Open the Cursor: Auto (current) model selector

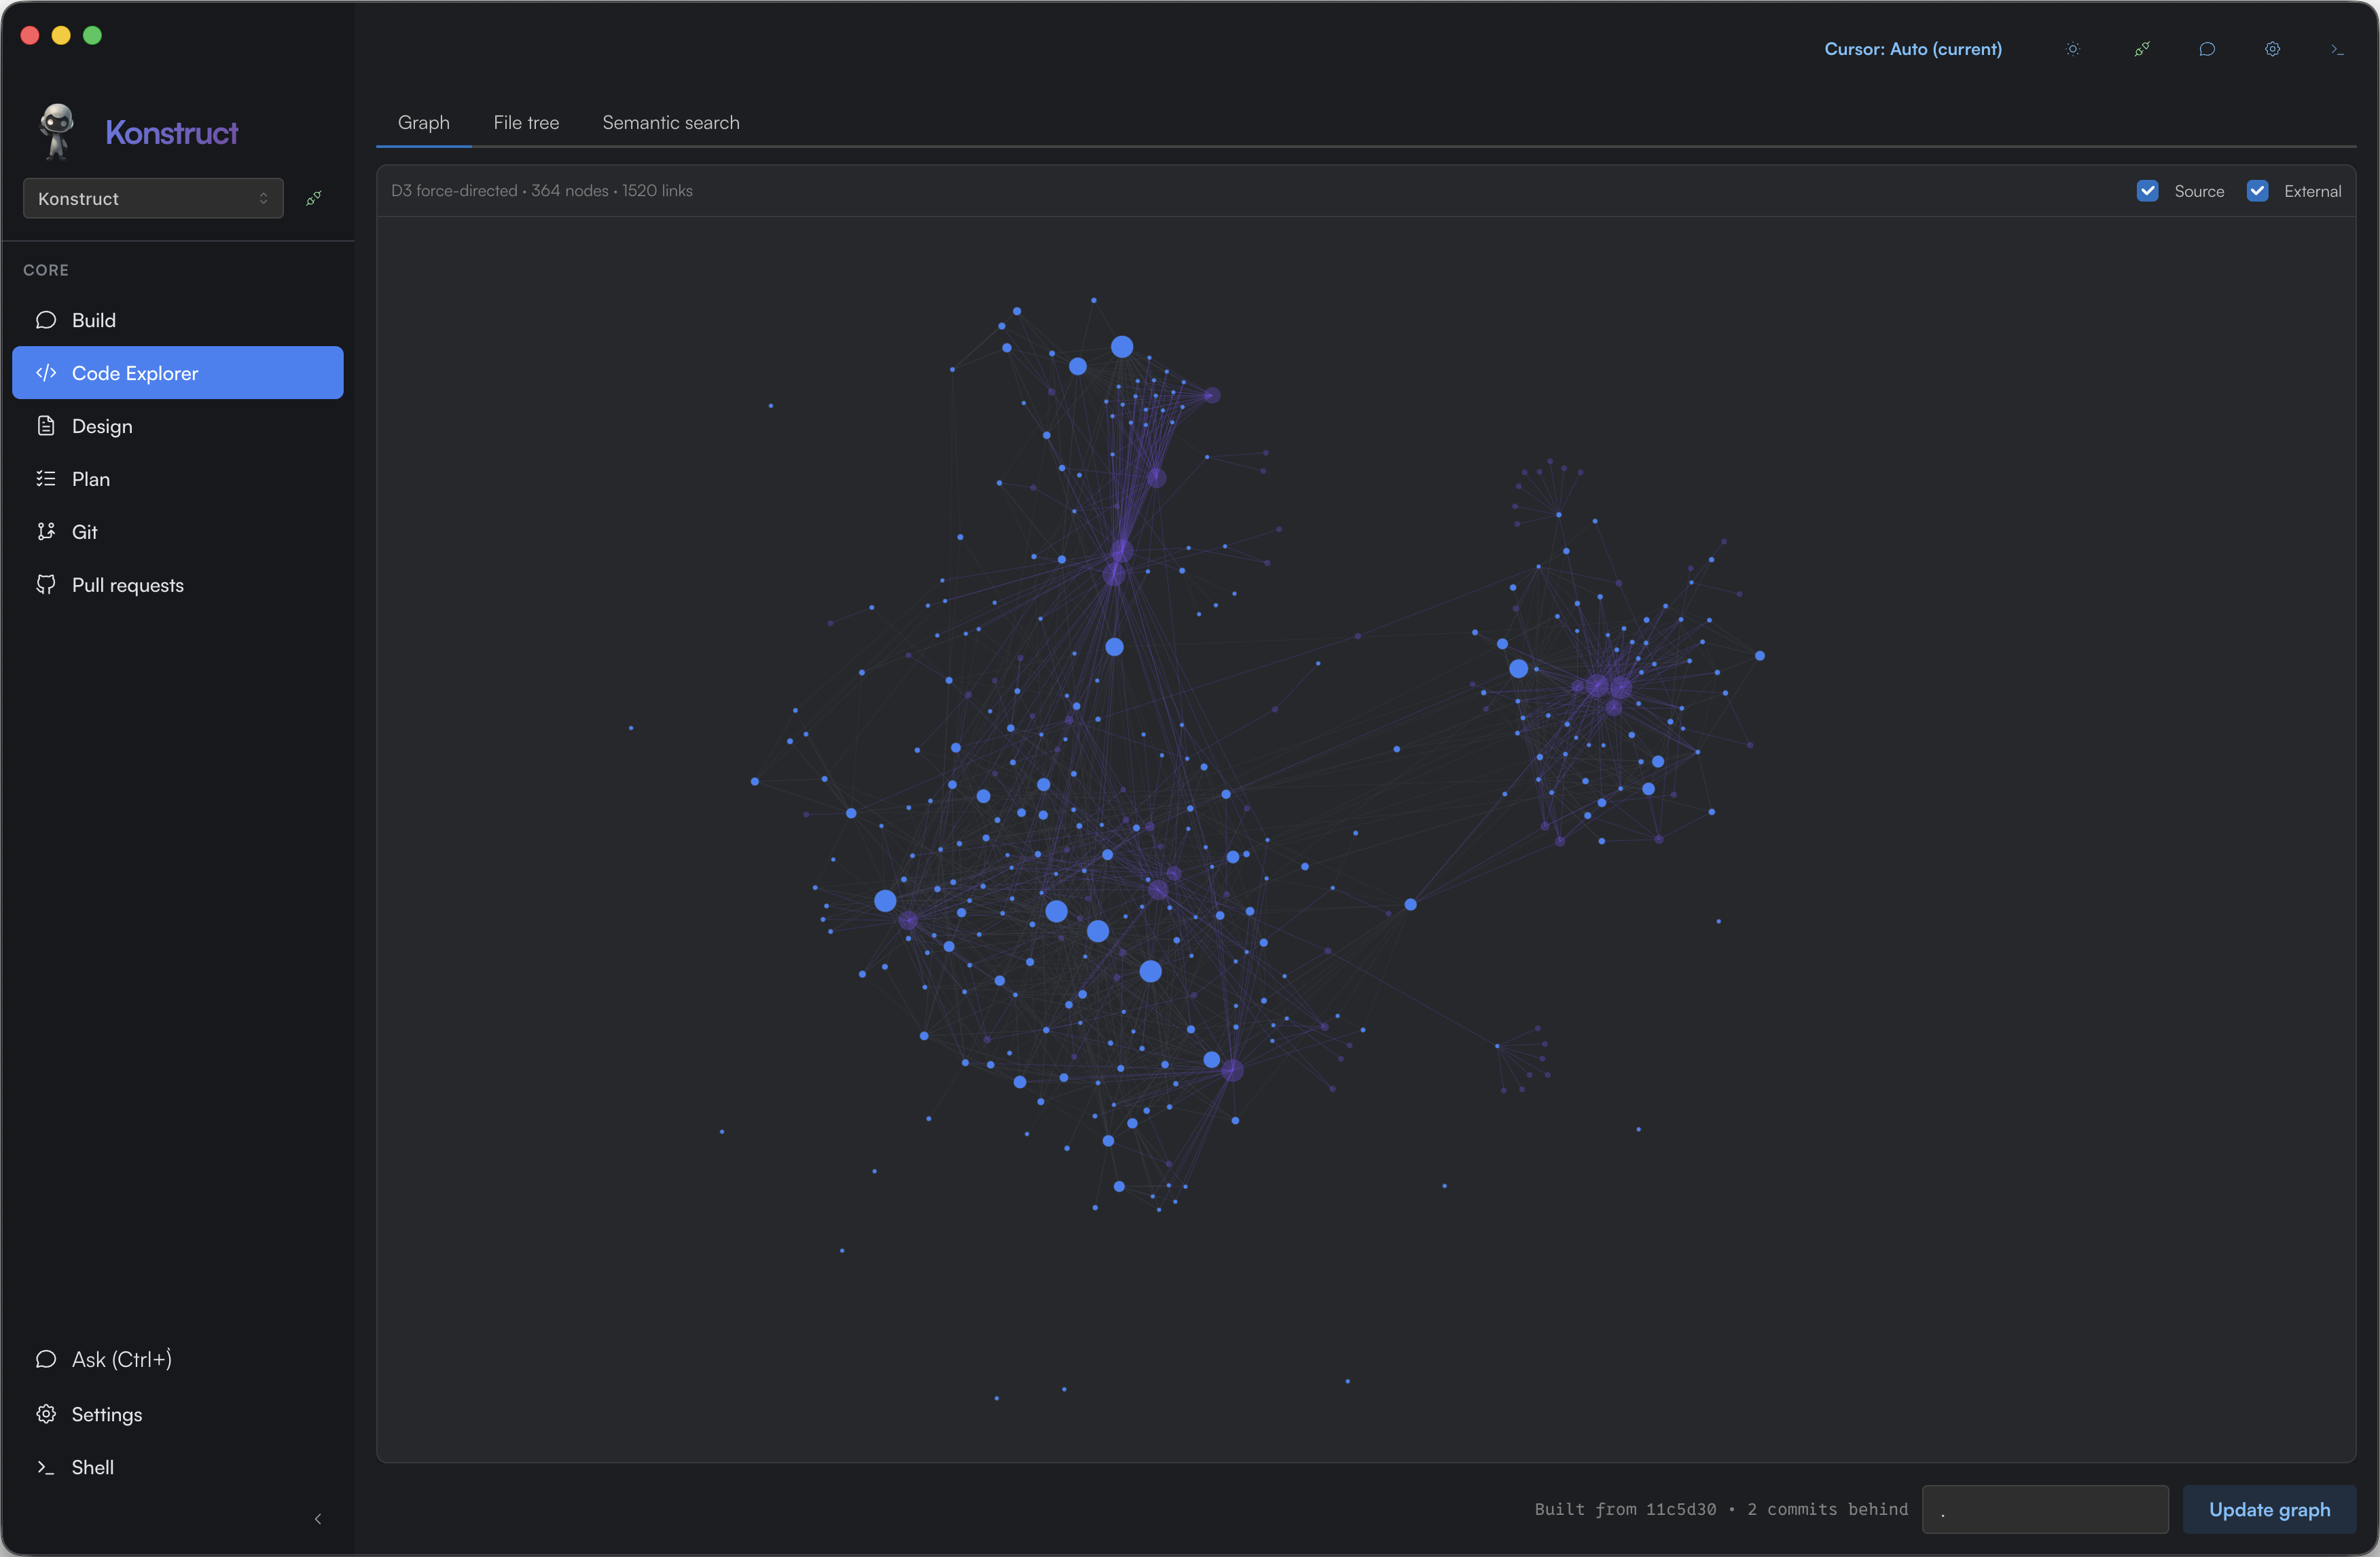pyautogui.click(x=1912, y=49)
